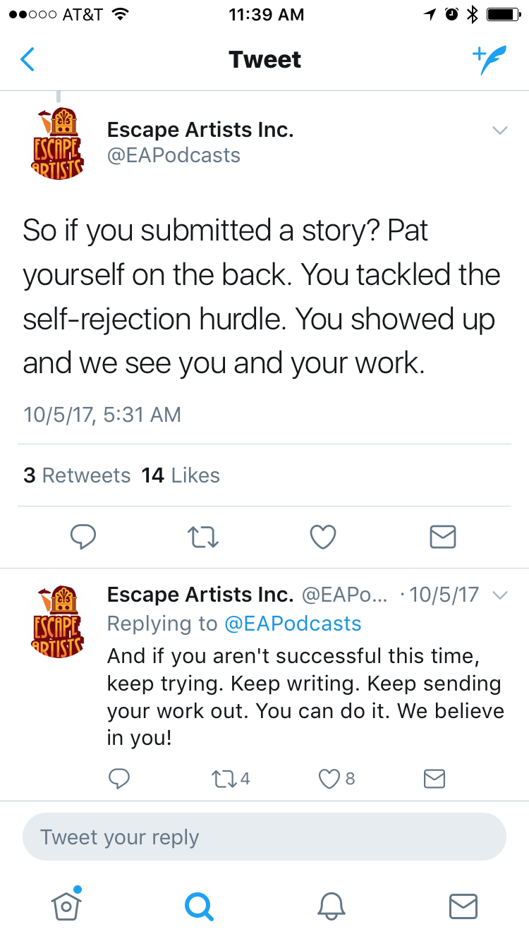This screenshot has height=941, width=529.
Task: View the 3 Retweets list
Action: pyautogui.click(x=77, y=475)
